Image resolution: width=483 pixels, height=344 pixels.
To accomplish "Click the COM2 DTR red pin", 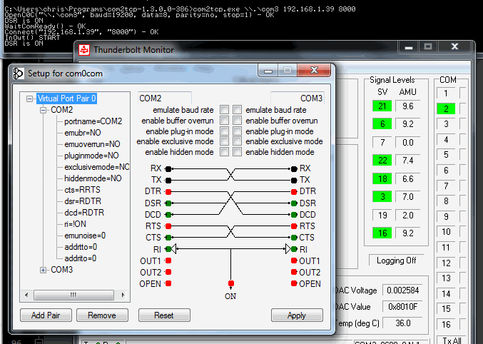I will [x=168, y=192].
